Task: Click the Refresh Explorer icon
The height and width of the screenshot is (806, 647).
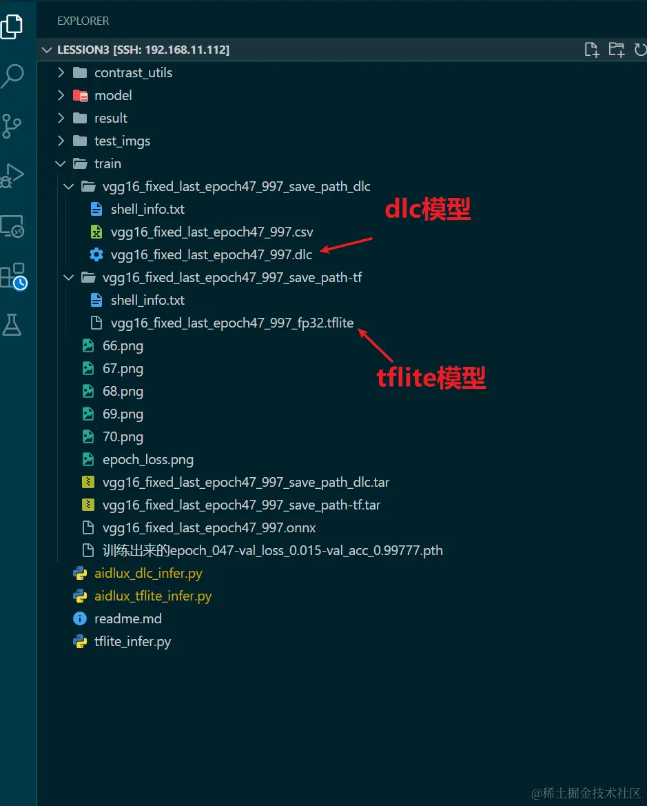Action: [640, 50]
